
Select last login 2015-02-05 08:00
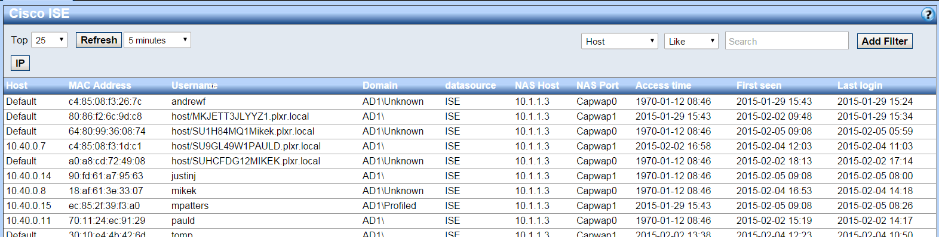875,176
